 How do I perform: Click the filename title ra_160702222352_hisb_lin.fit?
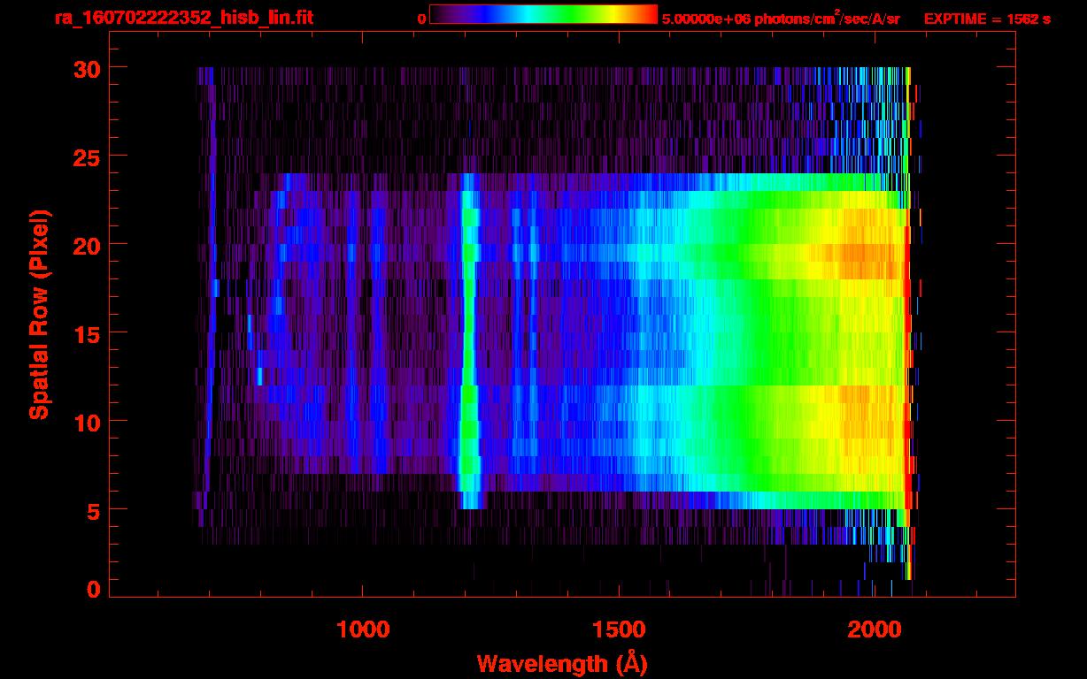[183, 18]
